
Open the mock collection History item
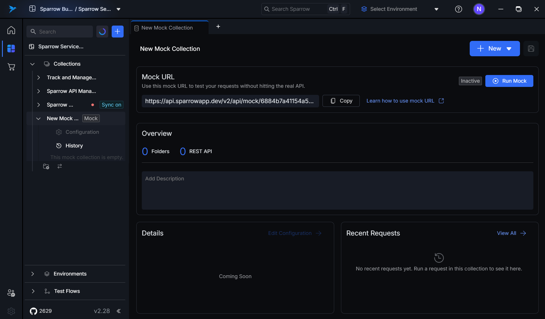(74, 146)
